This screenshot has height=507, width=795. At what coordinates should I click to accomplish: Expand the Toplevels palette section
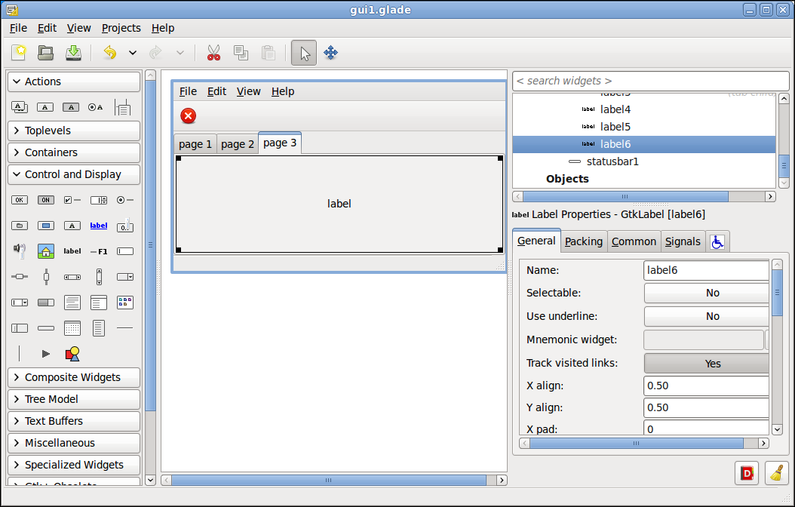[74, 131]
